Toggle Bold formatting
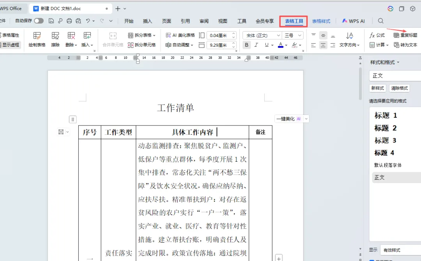This screenshot has height=261, width=421. [246, 45]
